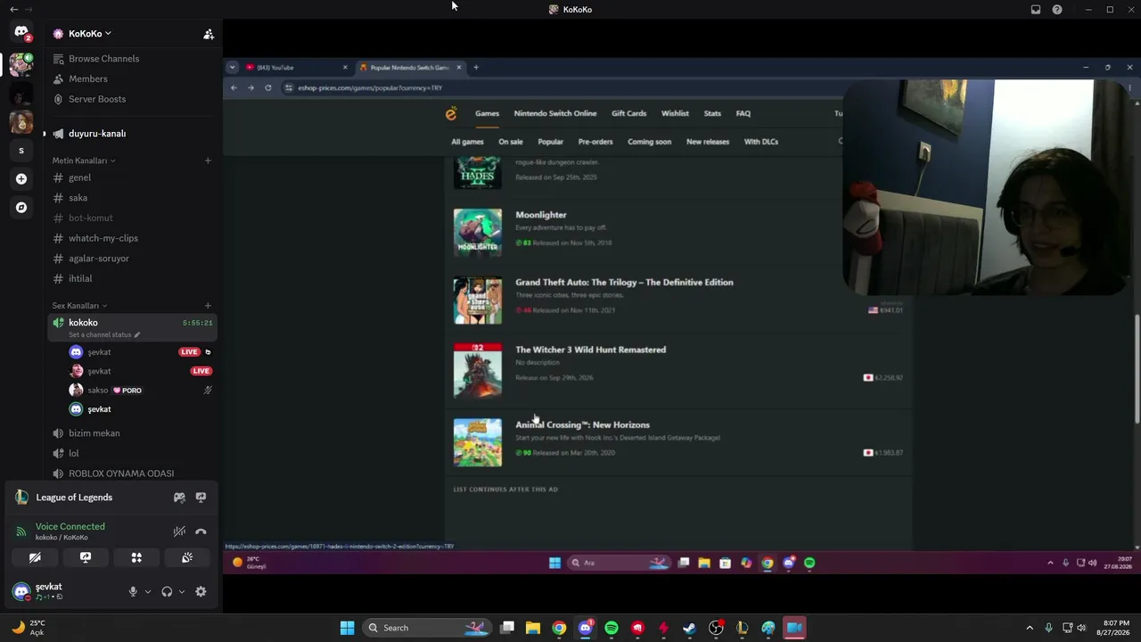The width and height of the screenshot is (1141, 642).
Task: Join the lol voice channel
Action: click(x=132, y=453)
